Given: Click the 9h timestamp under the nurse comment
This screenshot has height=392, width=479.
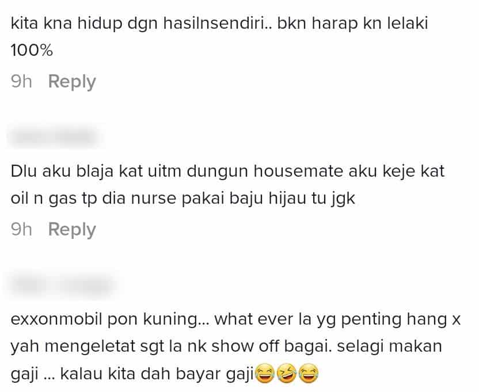Looking at the screenshot, I should pyautogui.click(x=21, y=230).
